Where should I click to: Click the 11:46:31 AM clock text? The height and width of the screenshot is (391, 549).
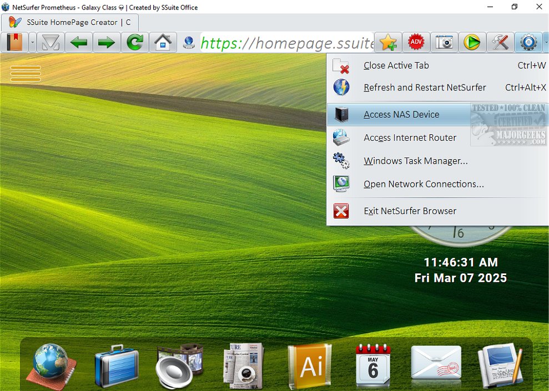coord(460,262)
